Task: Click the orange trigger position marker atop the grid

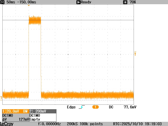Action: point(29,6)
